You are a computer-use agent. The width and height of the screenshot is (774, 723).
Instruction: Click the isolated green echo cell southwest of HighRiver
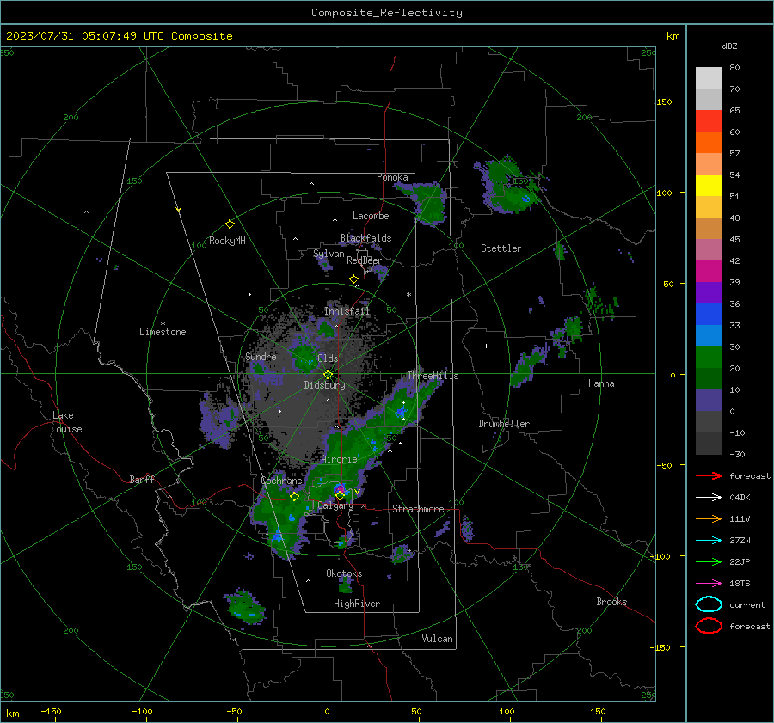click(245, 606)
